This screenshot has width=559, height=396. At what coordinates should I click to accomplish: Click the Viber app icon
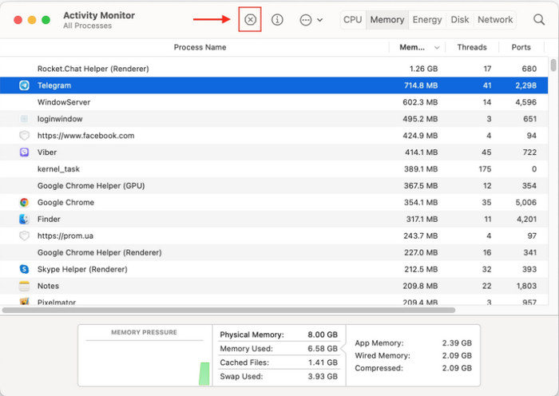coord(24,152)
